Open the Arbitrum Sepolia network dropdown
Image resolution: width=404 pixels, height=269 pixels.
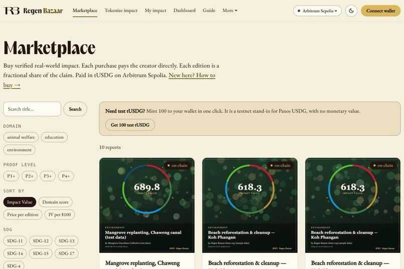pyautogui.click(x=317, y=11)
